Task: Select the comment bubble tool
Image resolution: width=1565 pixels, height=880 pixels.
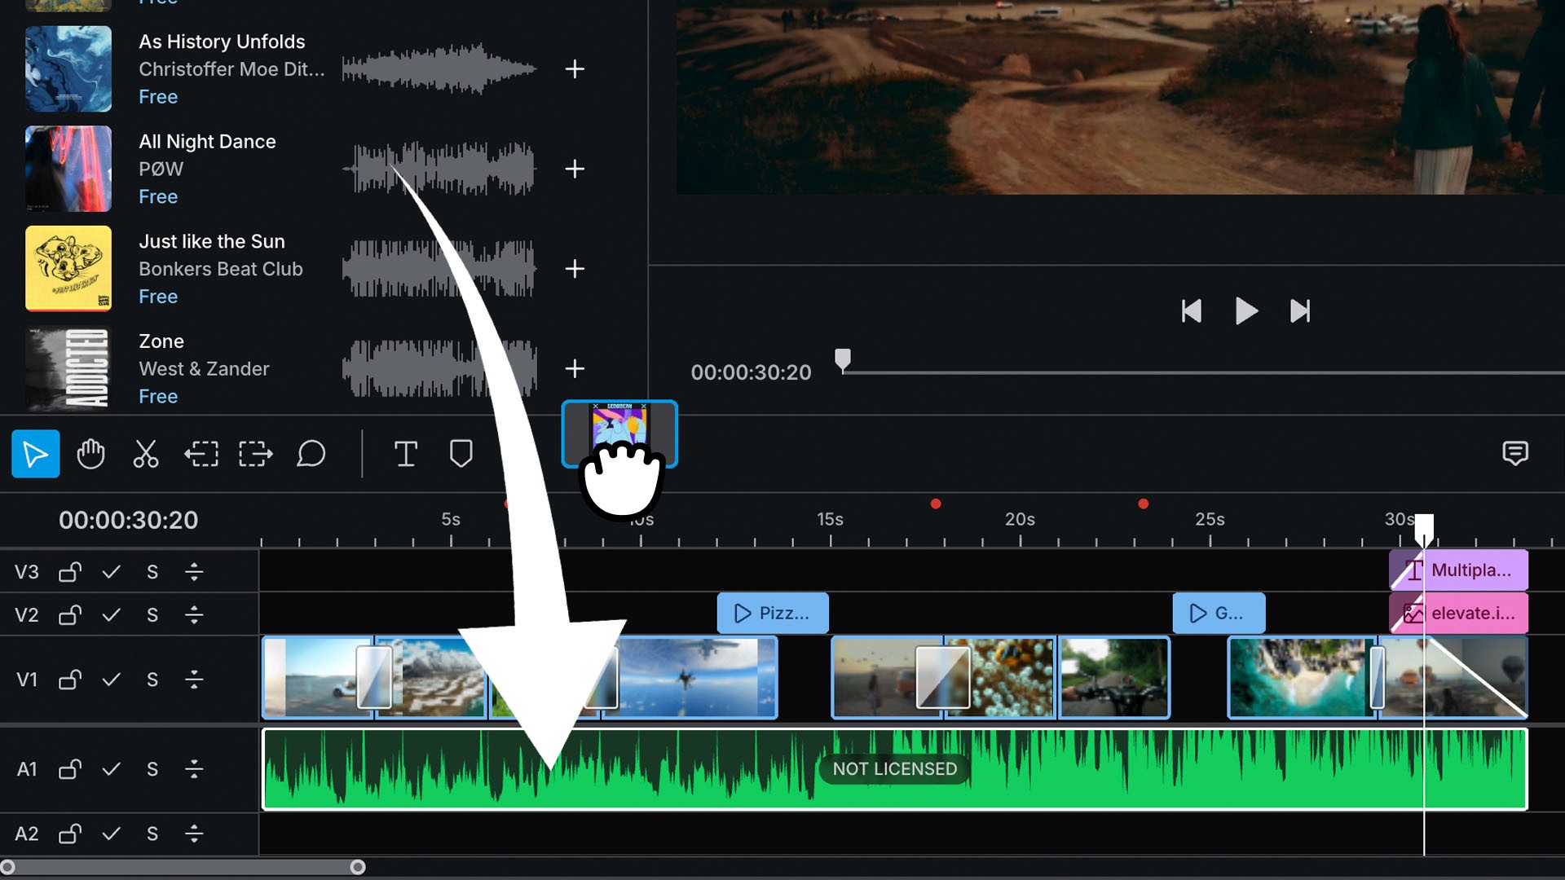Action: 311,454
